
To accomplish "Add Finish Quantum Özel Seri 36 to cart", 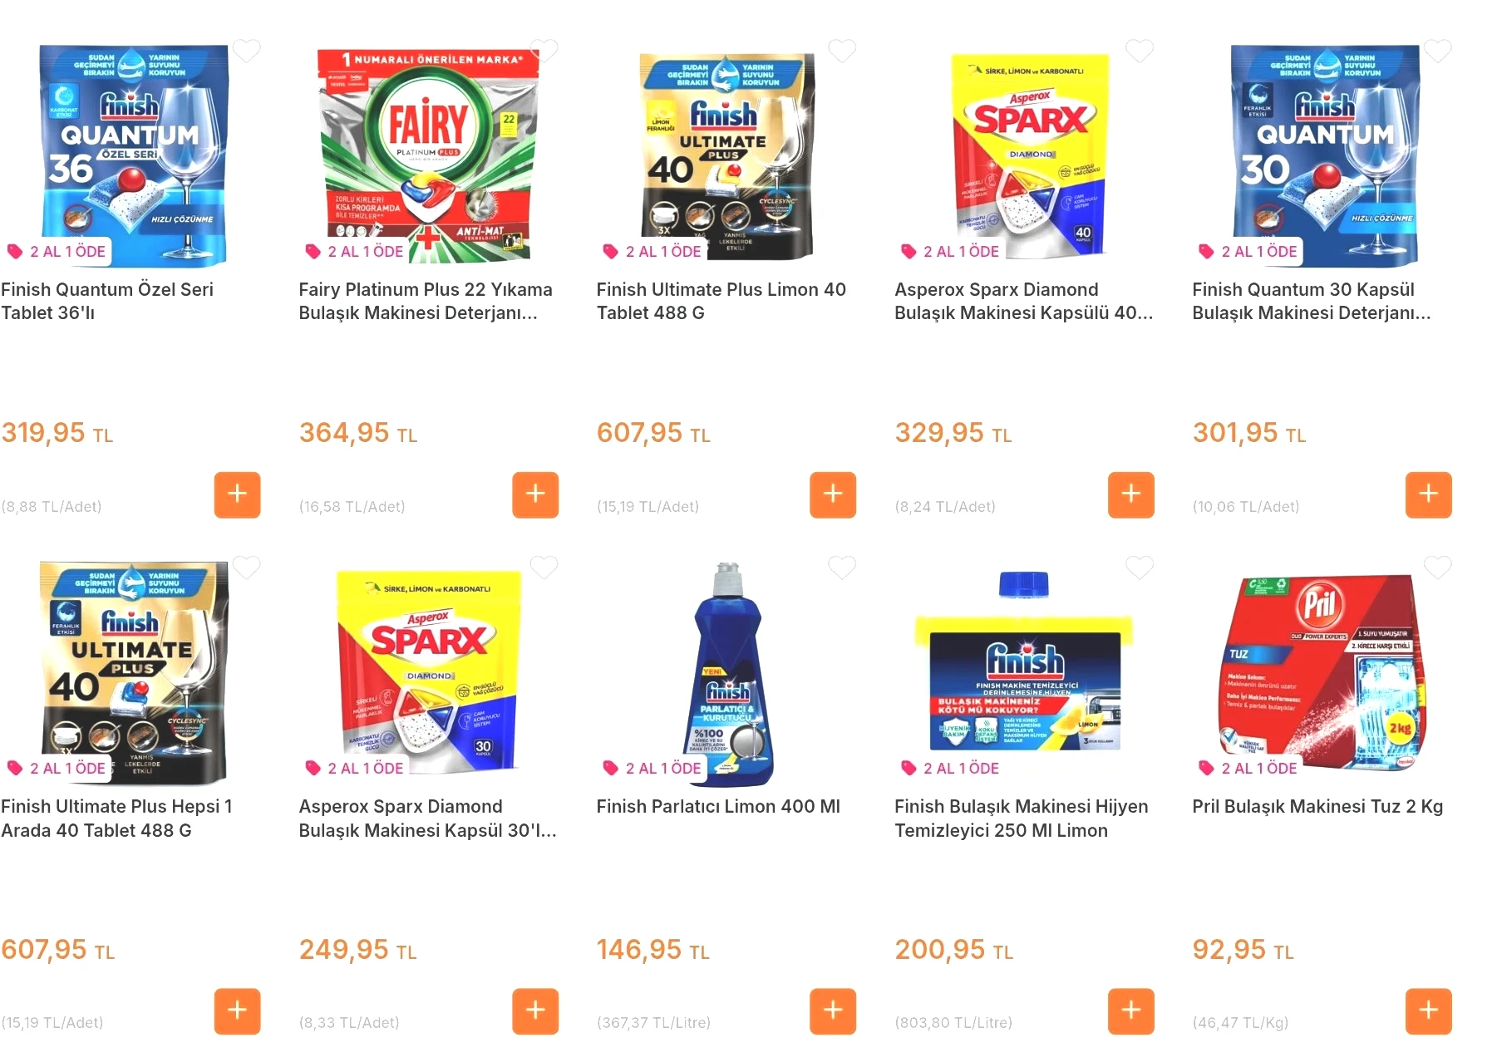I will click(x=237, y=494).
